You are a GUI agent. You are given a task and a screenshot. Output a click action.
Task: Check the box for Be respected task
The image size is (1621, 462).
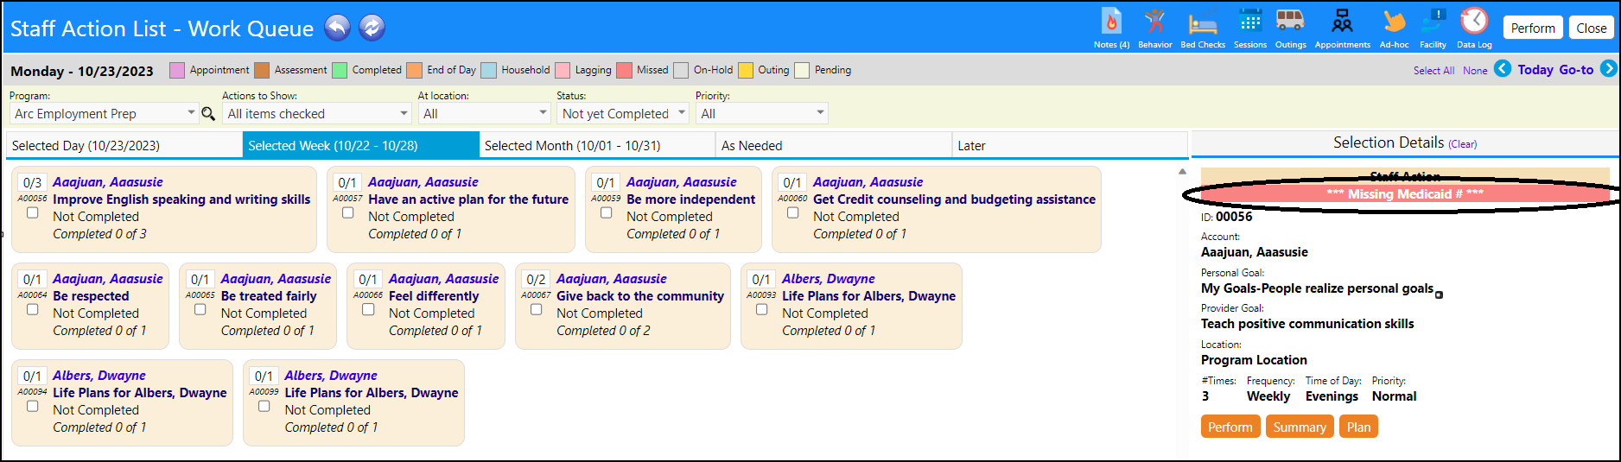coord(32,309)
